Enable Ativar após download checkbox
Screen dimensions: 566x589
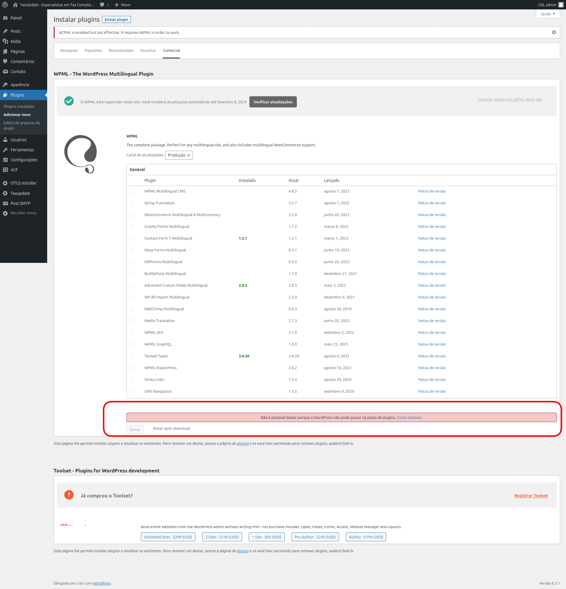[x=149, y=428]
